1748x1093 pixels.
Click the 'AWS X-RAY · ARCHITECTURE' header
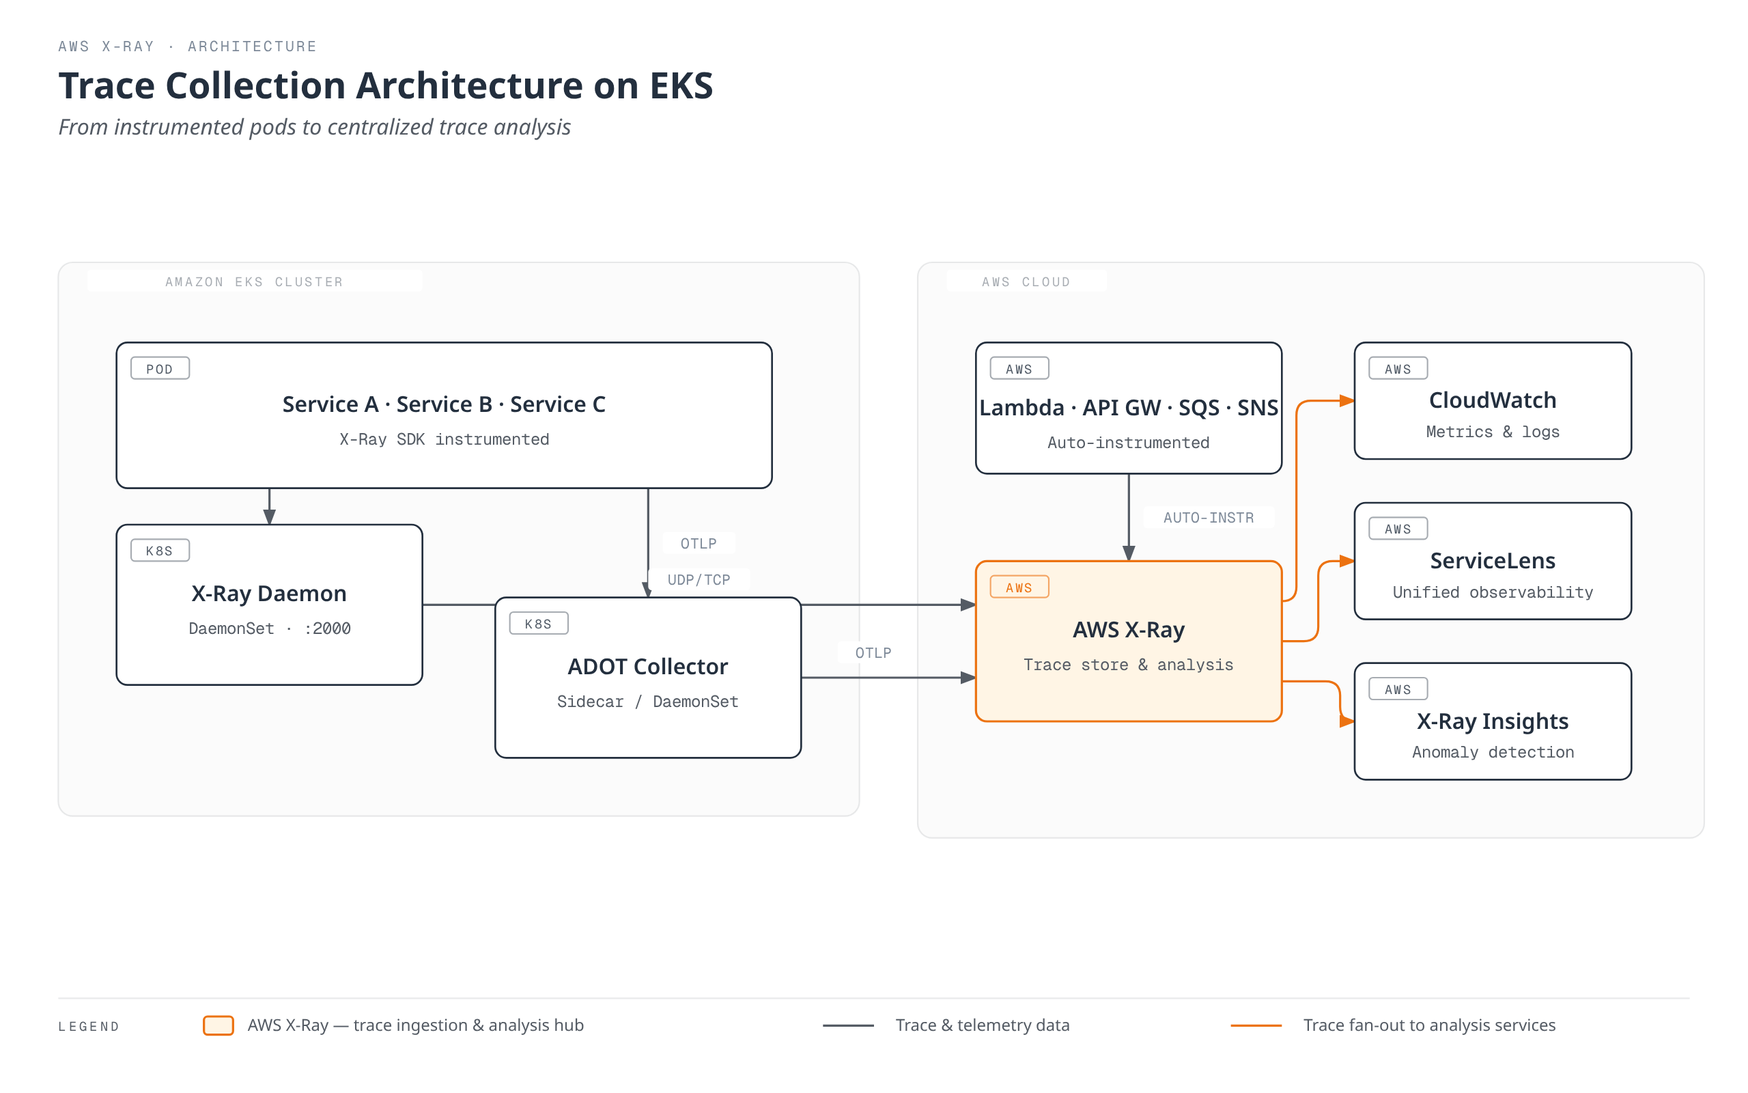pos(188,46)
